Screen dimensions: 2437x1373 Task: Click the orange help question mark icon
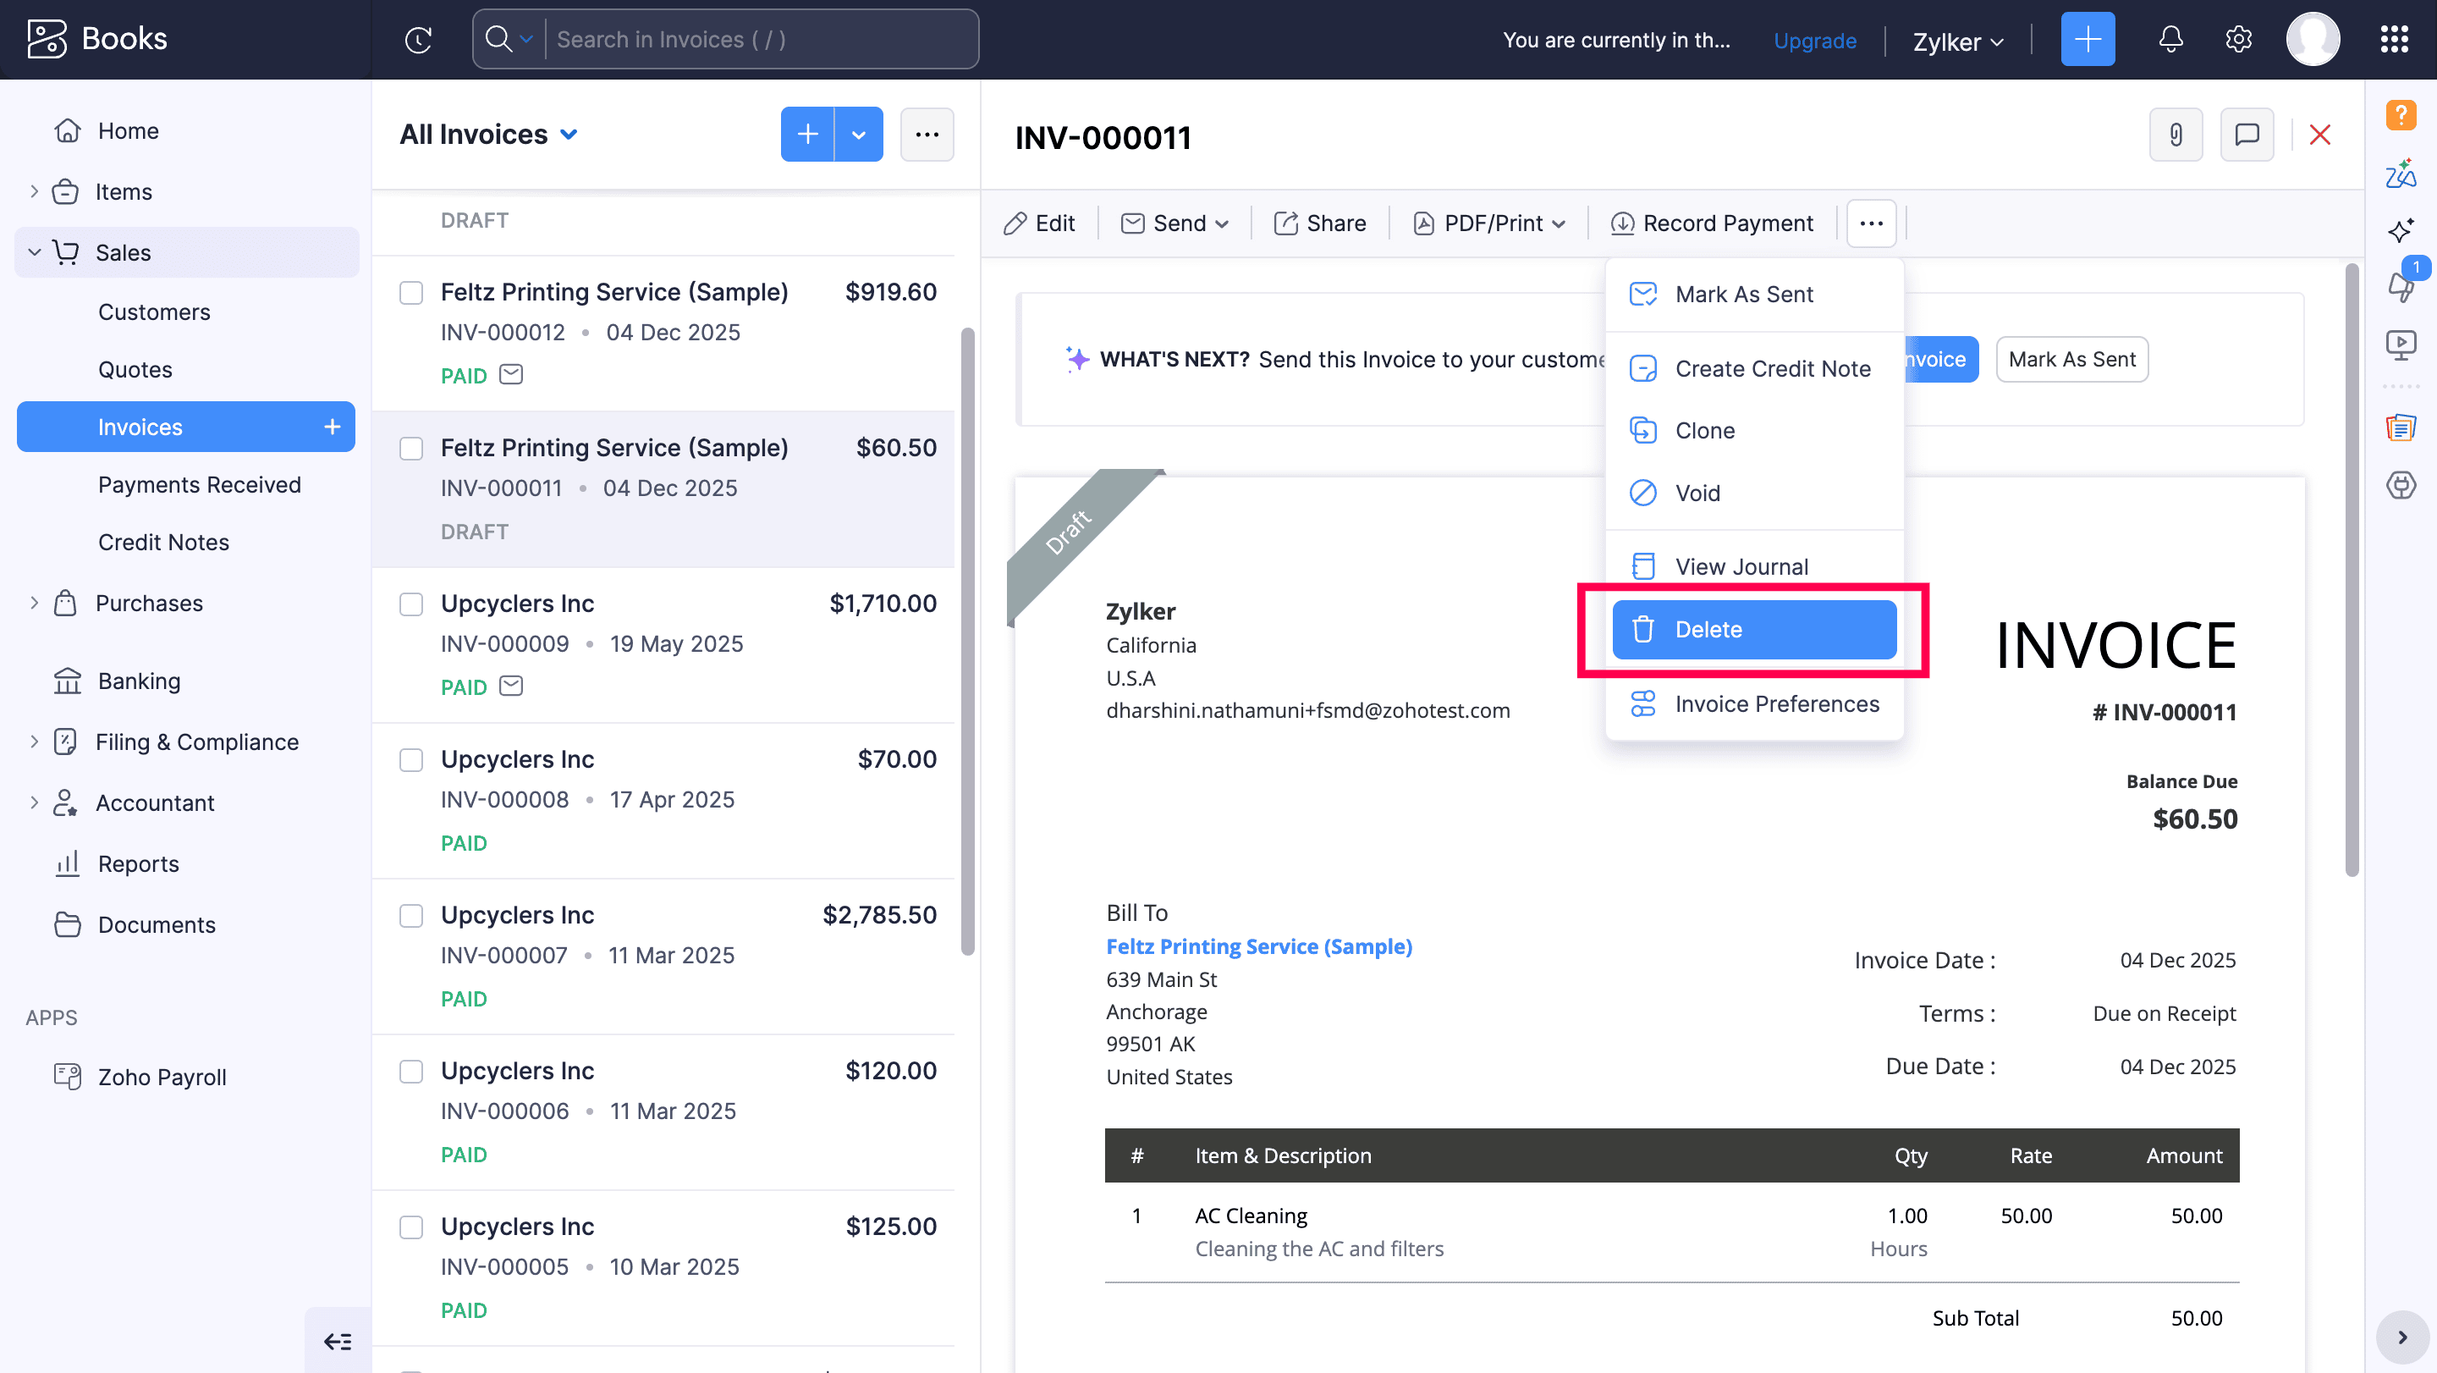click(x=2400, y=115)
